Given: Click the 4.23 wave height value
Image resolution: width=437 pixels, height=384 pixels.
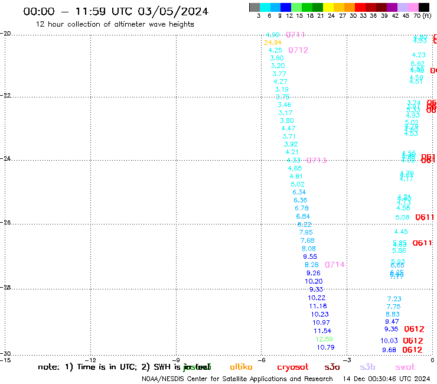Looking at the screenshot, I should [419, 55].
